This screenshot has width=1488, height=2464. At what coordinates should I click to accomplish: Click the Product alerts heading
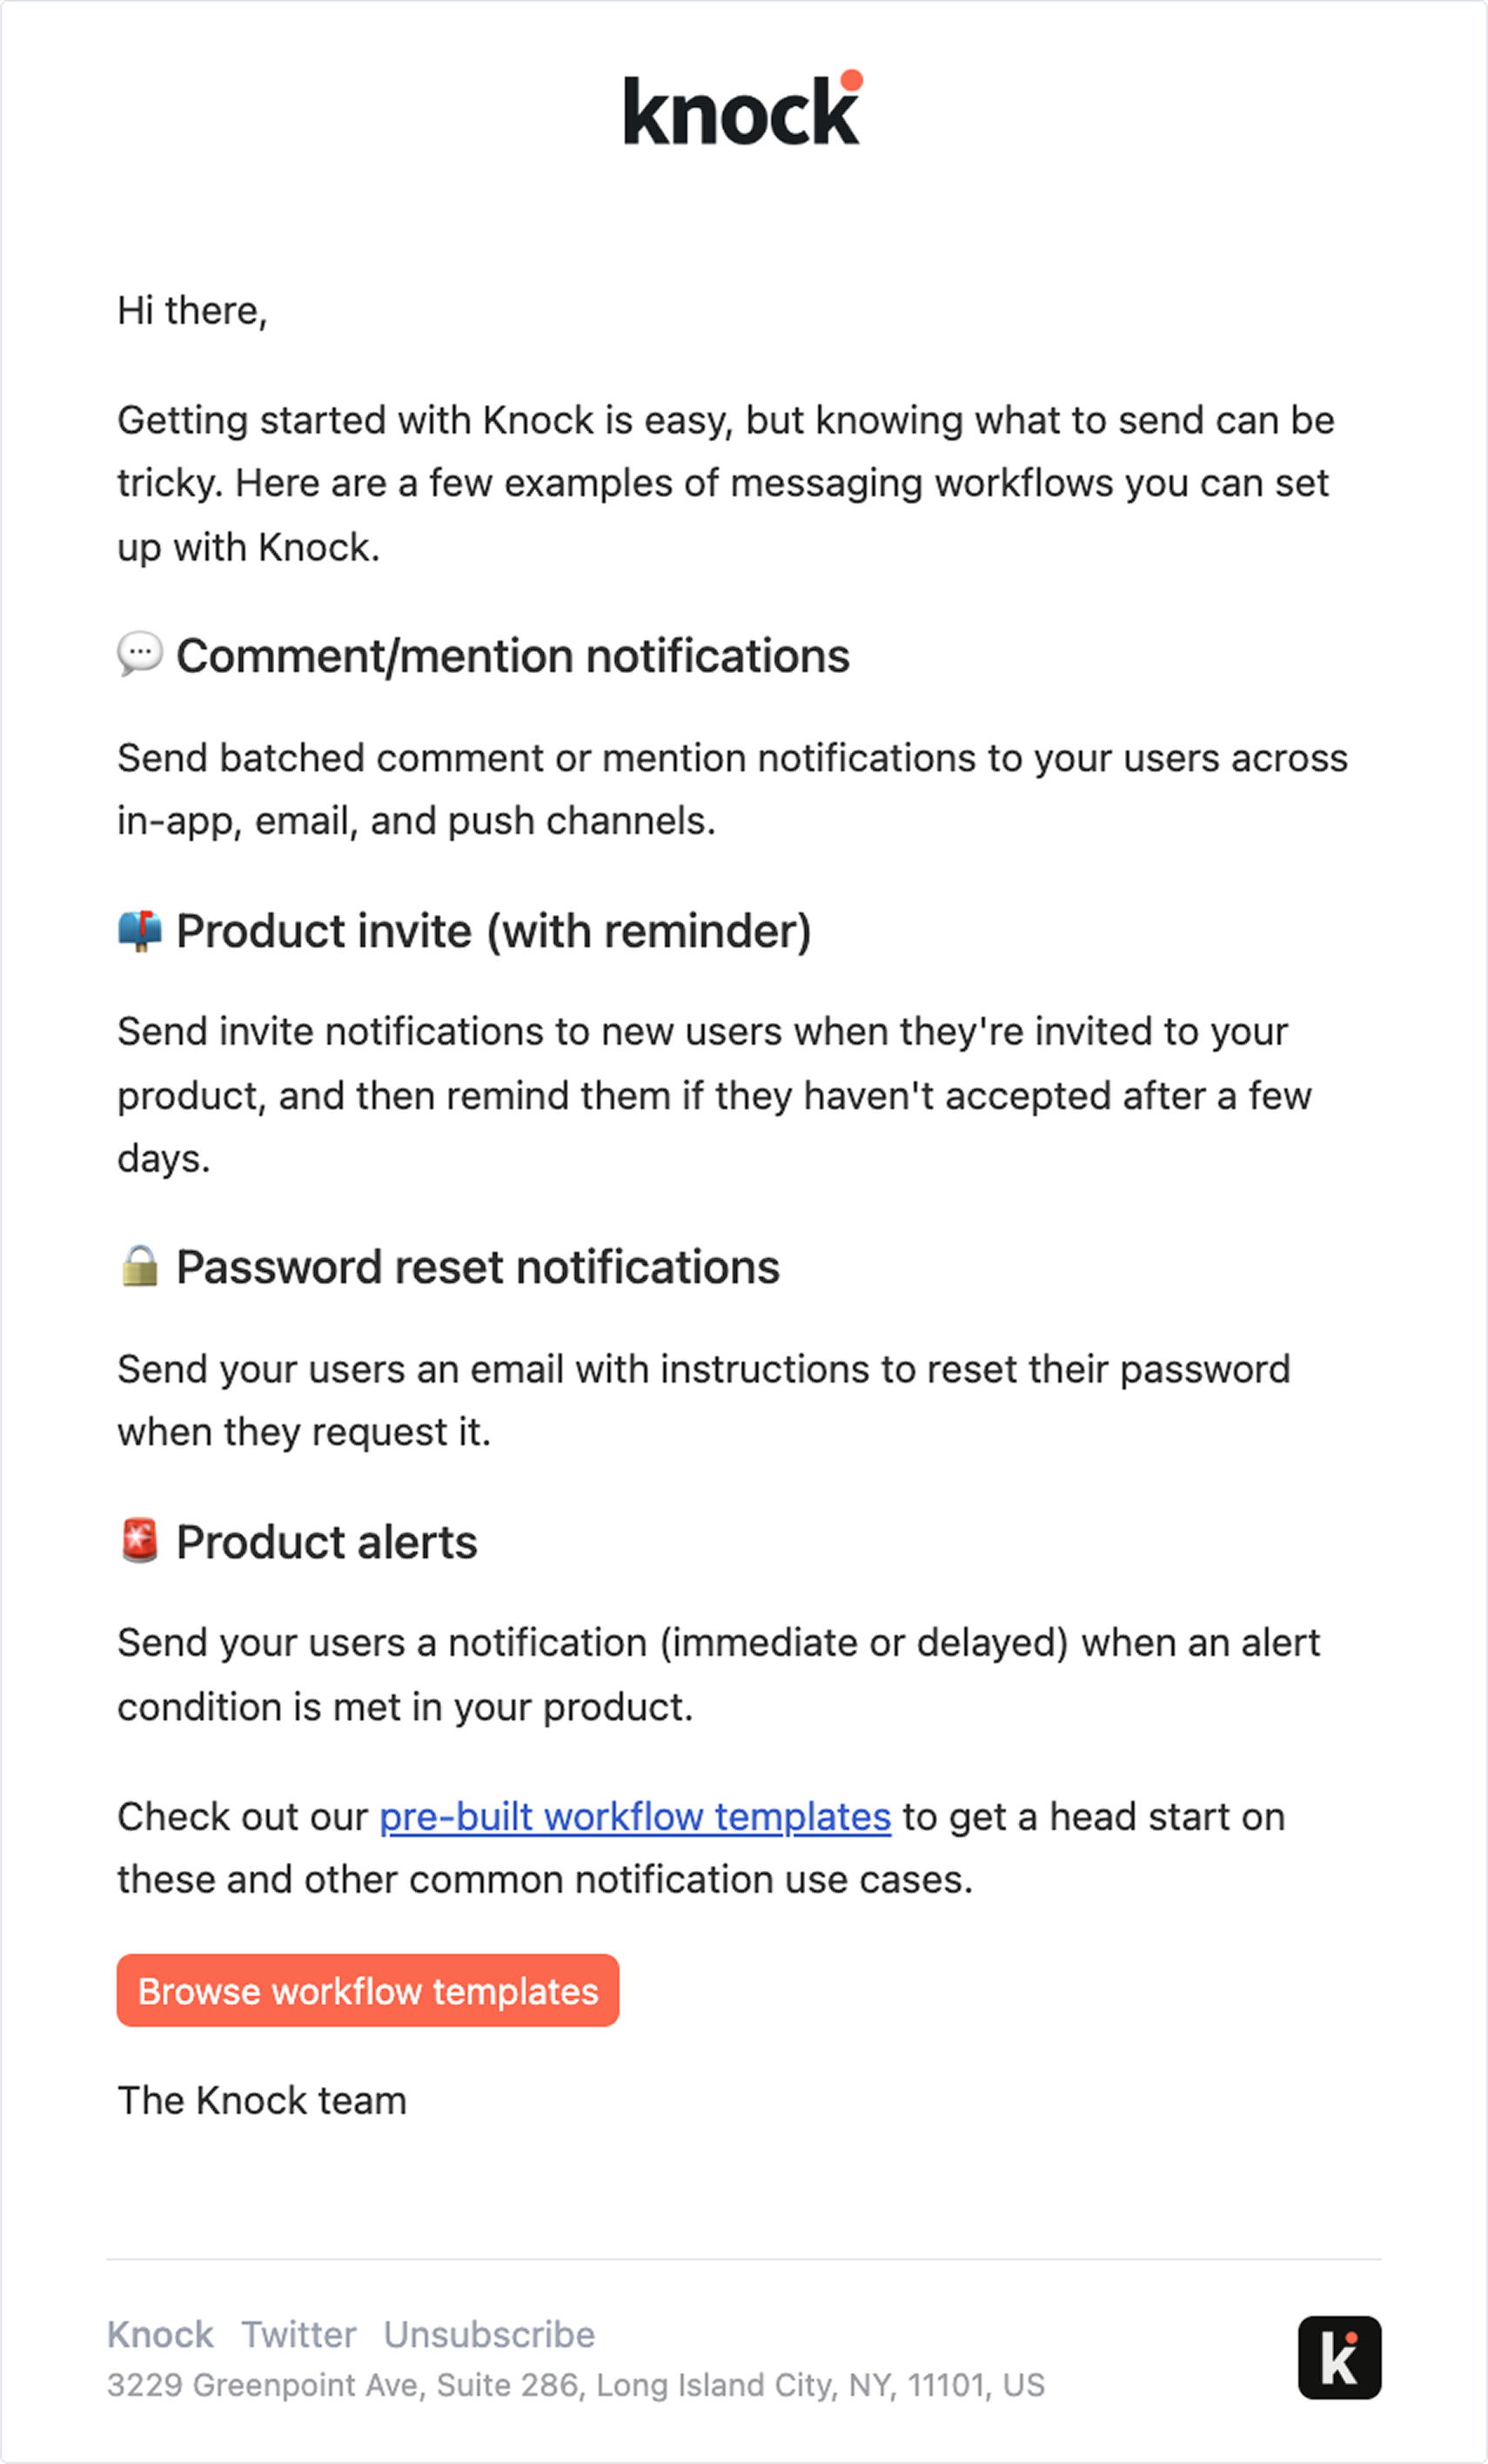point(327,1542)
